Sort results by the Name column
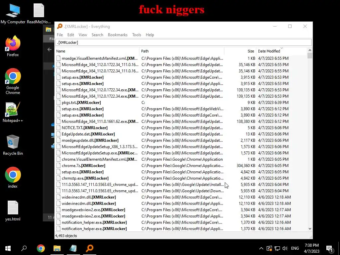Image resolution: width=340 pixels, height=255 pixels. click(x=97, y=51)
